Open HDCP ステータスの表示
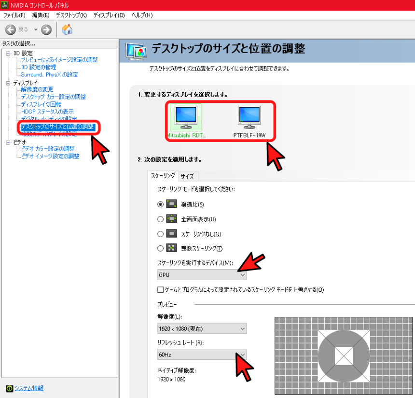 (x=47, y=112)
